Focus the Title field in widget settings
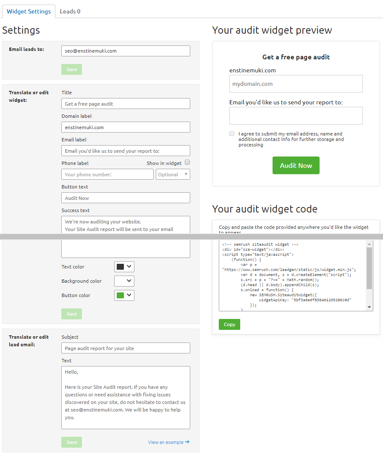This screenshot has height=454, width=383. click(x=126, y=104)
